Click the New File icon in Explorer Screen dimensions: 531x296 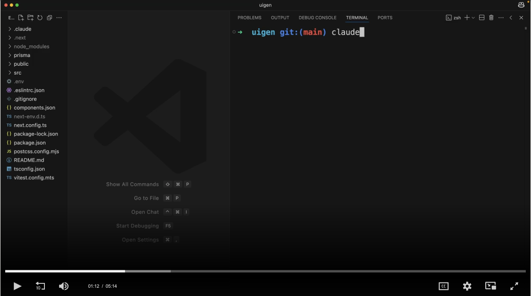pyautogui.click(x=21, y=18)
